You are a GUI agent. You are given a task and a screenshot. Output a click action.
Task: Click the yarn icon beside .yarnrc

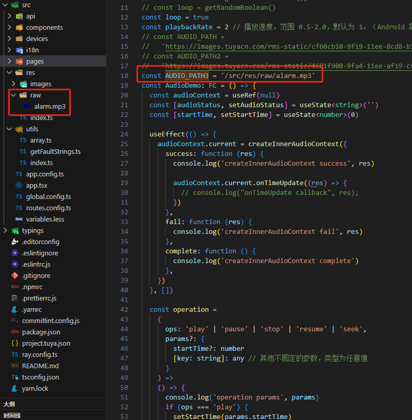(15, 309)
